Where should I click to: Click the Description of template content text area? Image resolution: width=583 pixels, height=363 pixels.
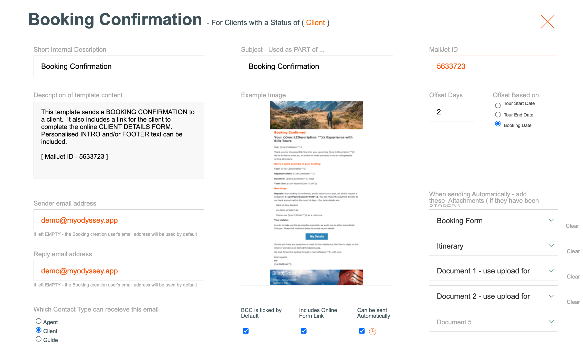coord(119,140)
